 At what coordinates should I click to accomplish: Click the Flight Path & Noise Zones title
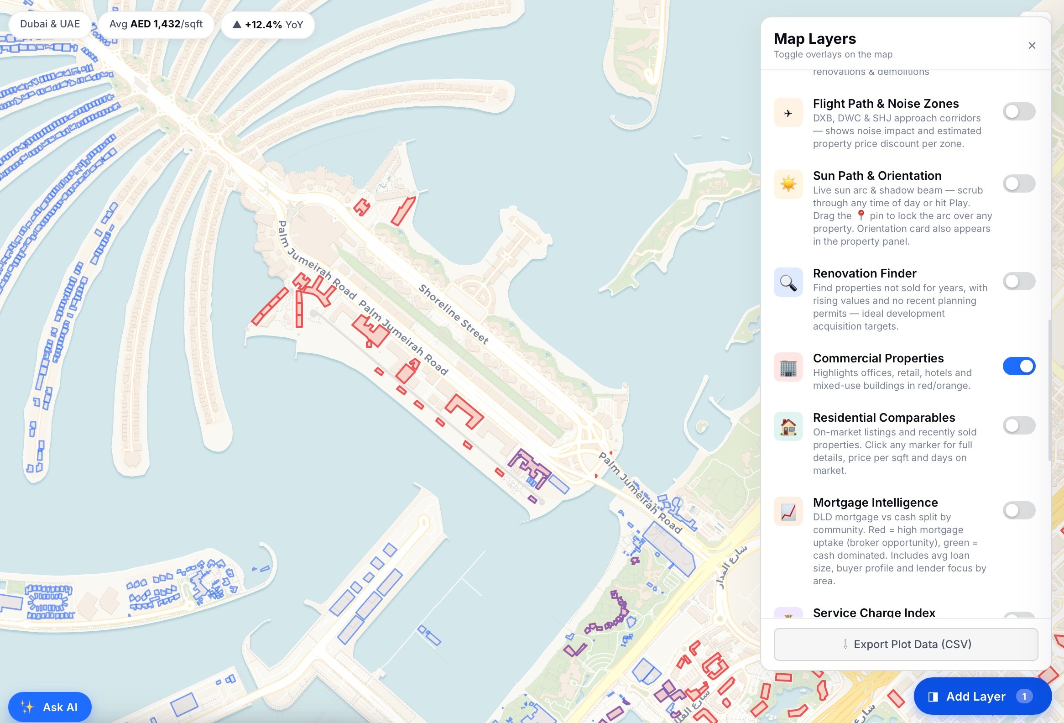tap(886, 104)
